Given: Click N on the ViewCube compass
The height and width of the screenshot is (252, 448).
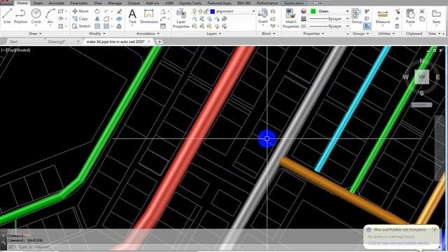Looking at the screenshot, I should pos(421,61).
